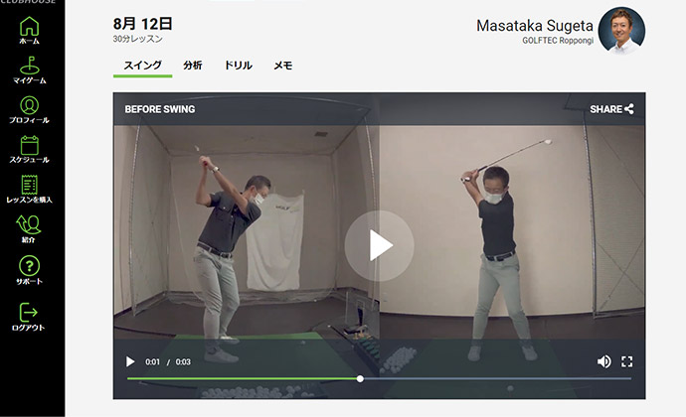Click the video progress slider handle

[360, 378]
